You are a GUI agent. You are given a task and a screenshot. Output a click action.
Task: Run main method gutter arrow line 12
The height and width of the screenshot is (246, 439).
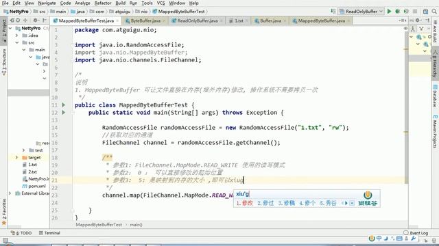(64, 112)
